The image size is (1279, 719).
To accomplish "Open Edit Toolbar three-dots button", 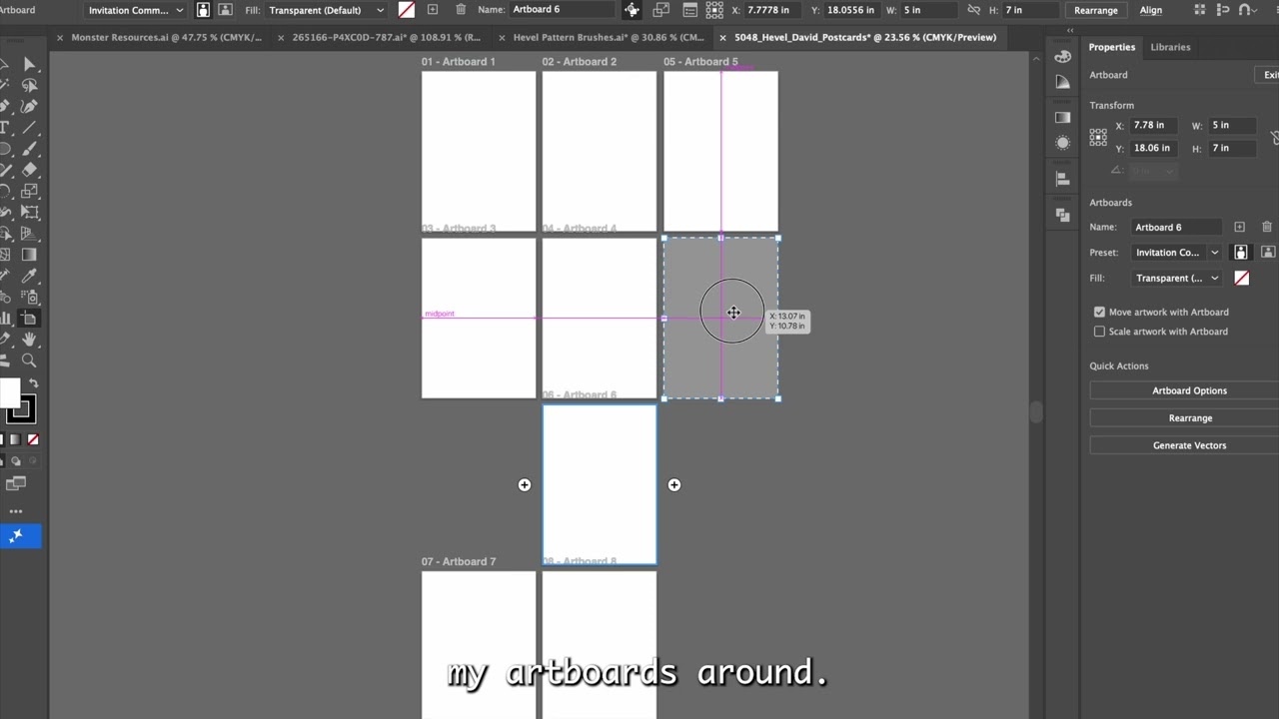I will pyautogui.click(x=16, y=510).
